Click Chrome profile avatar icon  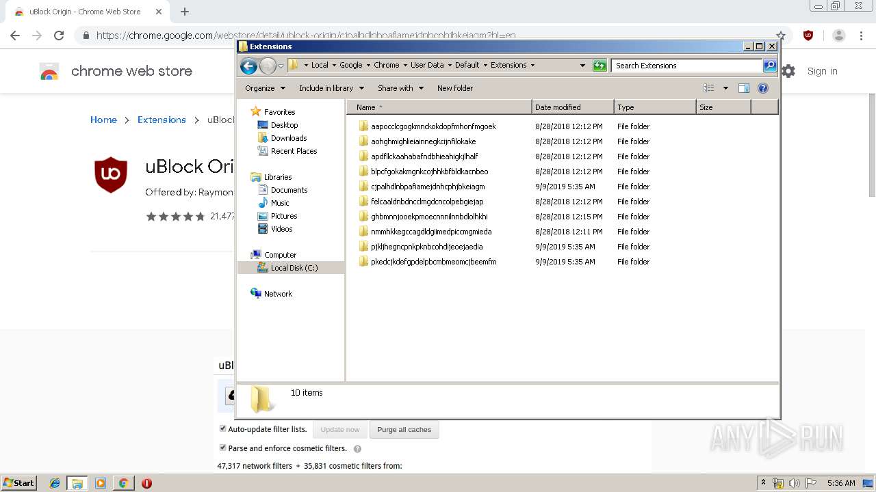point(839,36)
